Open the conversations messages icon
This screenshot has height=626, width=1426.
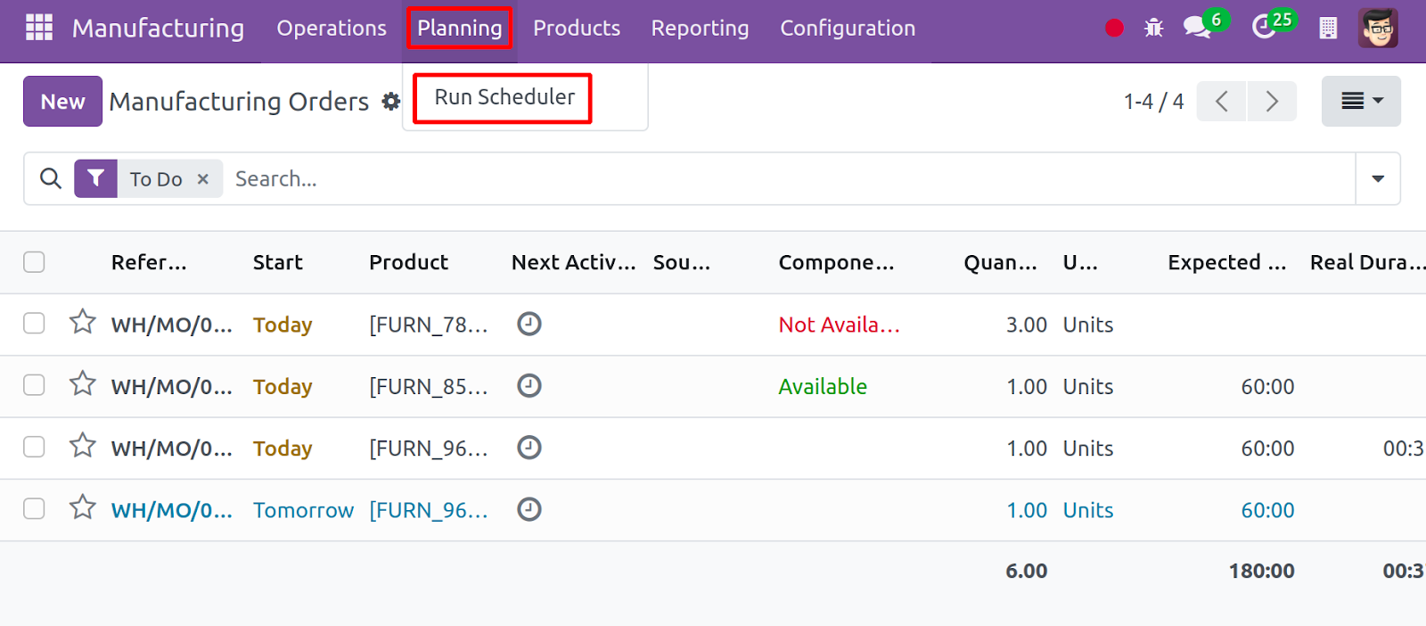[x=1196, y=28]
